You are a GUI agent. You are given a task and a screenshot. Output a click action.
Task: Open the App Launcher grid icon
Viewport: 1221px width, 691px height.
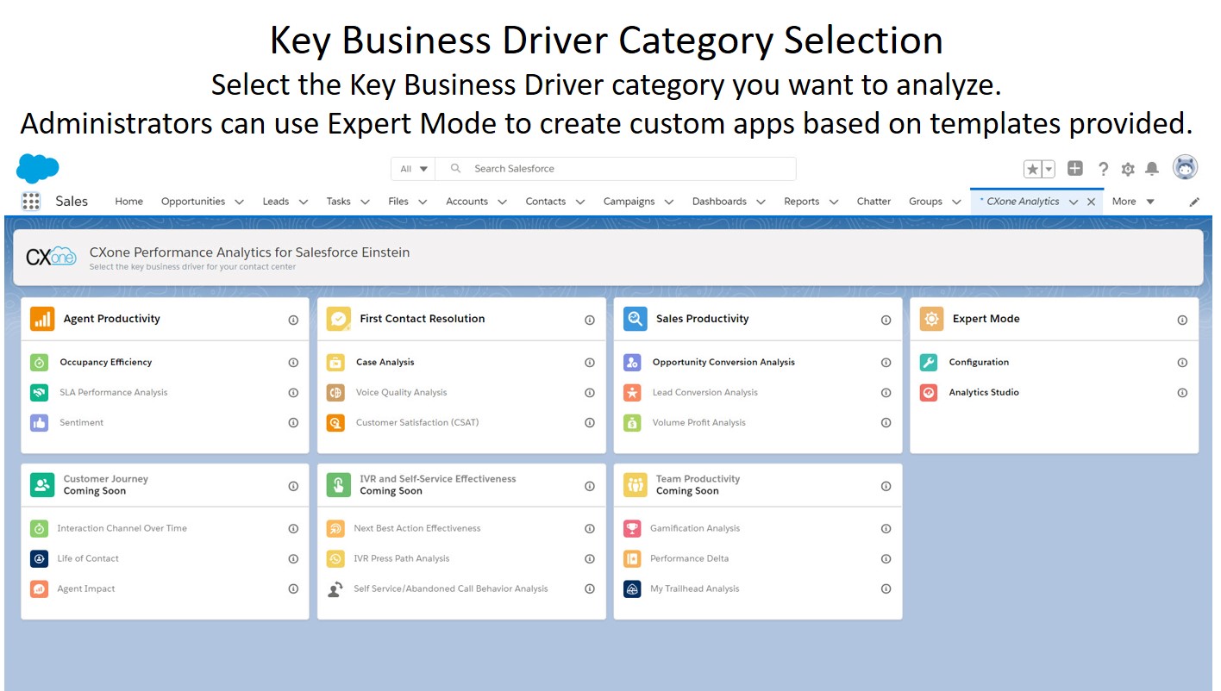click(x=31, y=201)
